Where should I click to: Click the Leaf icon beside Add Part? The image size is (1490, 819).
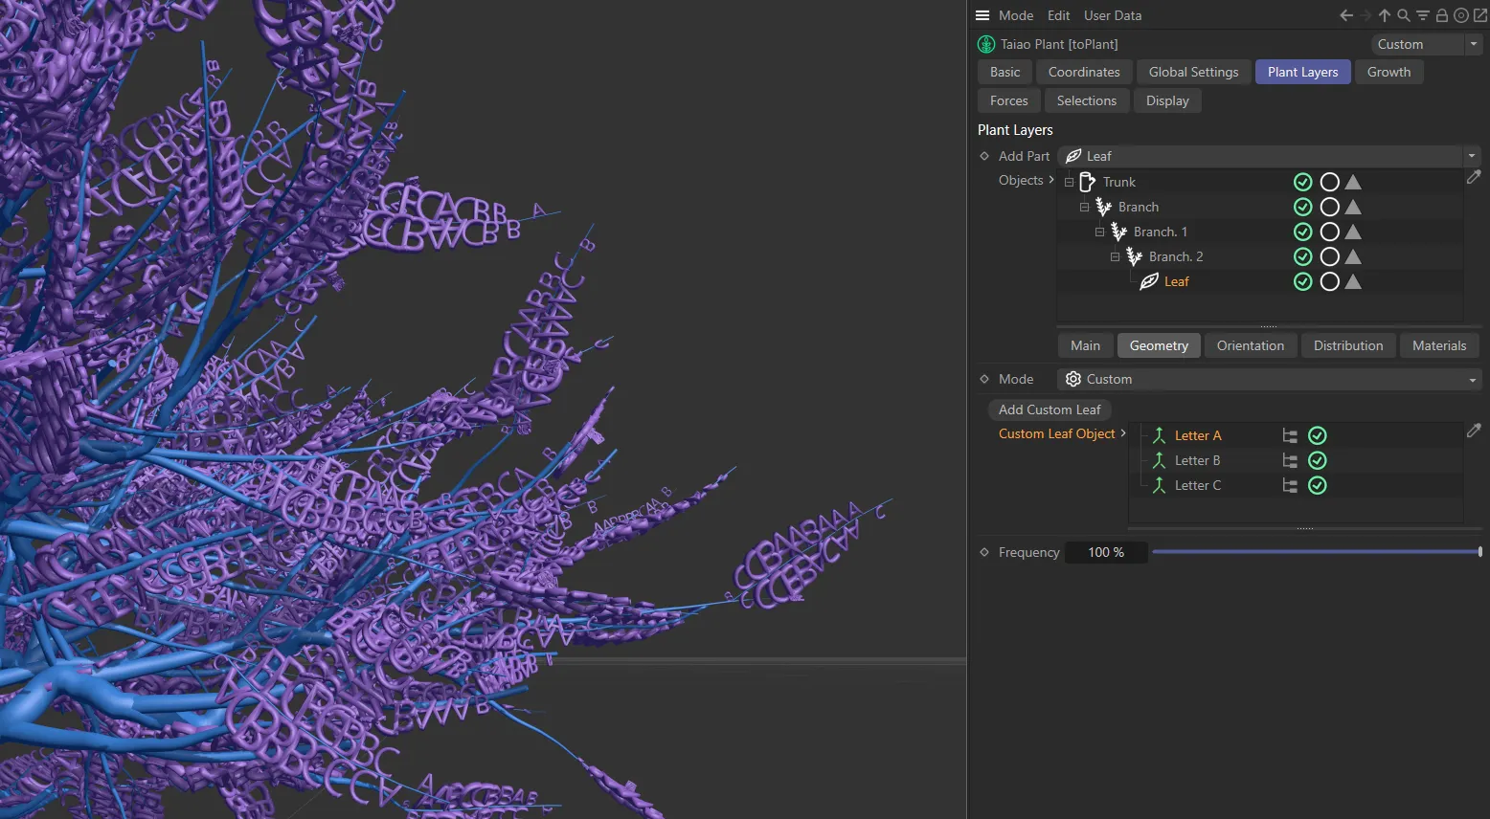(x=1075, y=156)
